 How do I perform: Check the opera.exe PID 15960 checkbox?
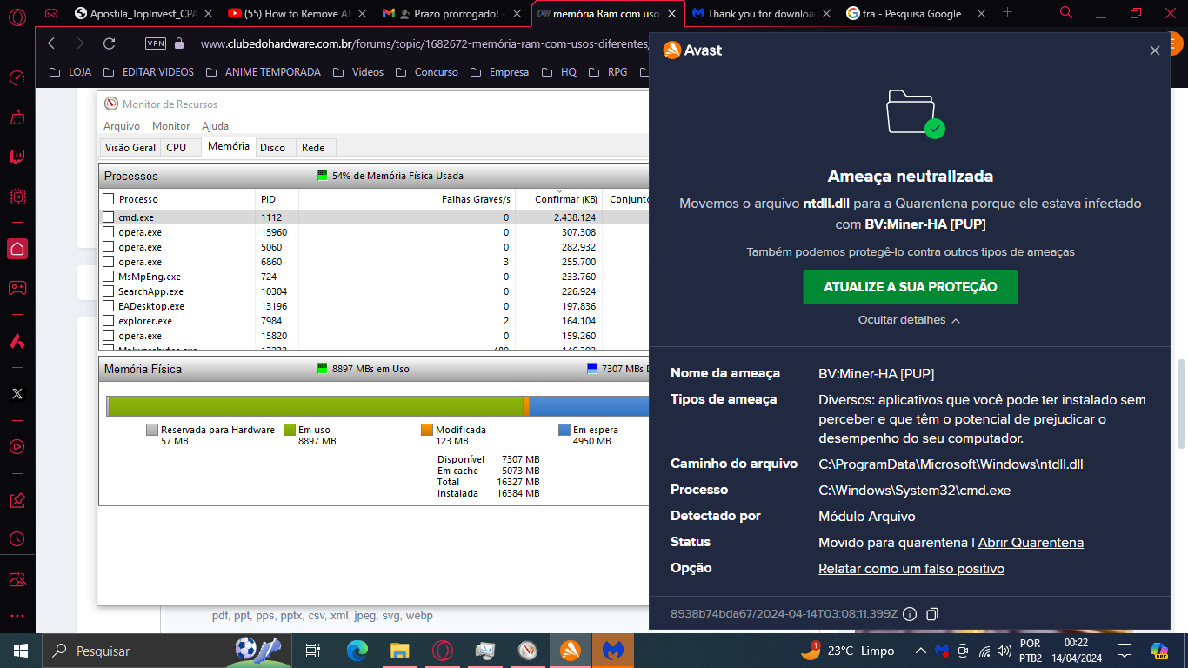click(109, 232)
